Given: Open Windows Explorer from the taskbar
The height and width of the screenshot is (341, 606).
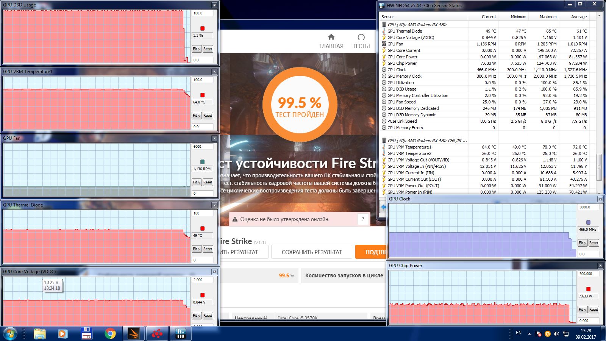Looking at the screenshot, I should (40, 334).
